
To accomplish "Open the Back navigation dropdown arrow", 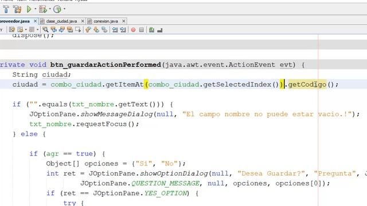I will [26, 30].
